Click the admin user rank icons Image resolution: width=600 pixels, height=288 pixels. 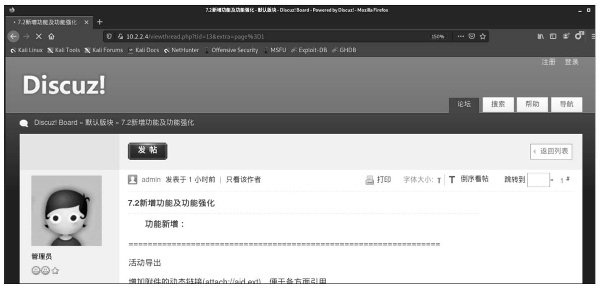click(45, 270)
